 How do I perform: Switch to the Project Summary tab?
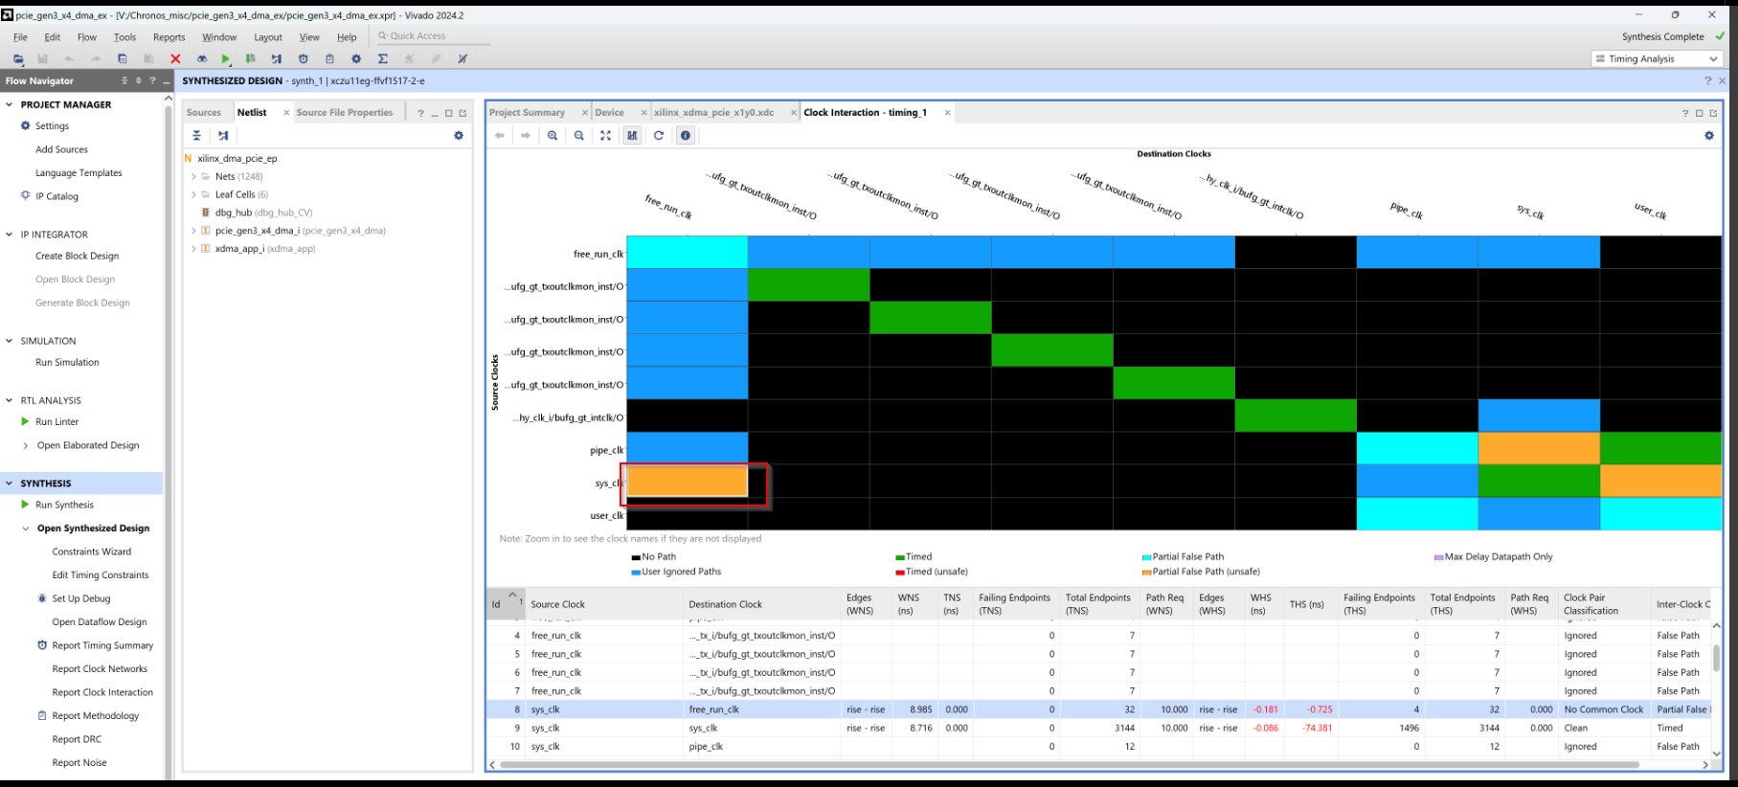(527, 113)
